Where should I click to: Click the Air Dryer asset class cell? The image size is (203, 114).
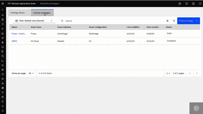point(35,41)
